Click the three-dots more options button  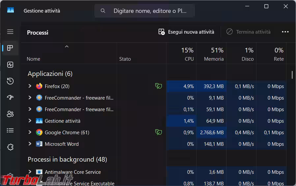point(285,32)
